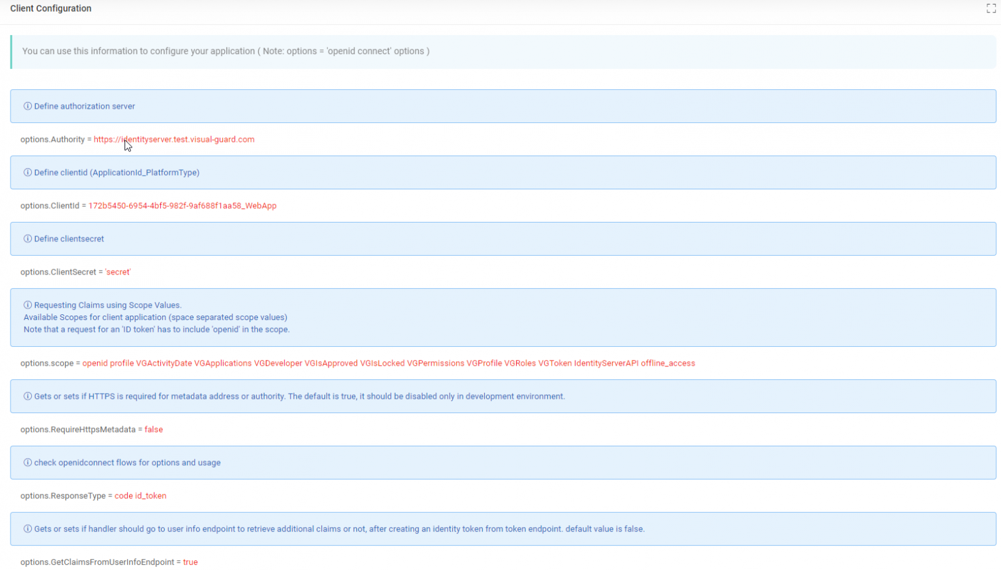Screen dimensions: 1001x570
Task: Click the info icon on "Requesting Claims using Scope Values"
Action: (27, 305)
